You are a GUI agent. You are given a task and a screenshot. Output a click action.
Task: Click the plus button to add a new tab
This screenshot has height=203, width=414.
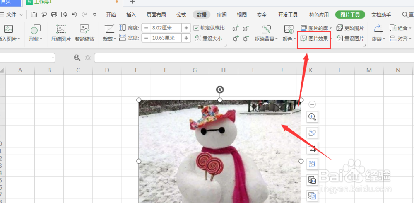[x=132, y=2]
